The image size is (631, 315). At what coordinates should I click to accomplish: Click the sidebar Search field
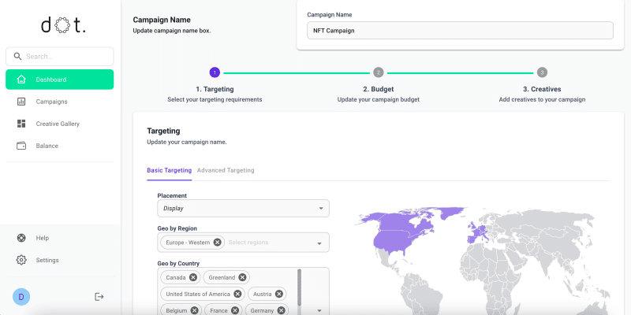tap(60, 56)
